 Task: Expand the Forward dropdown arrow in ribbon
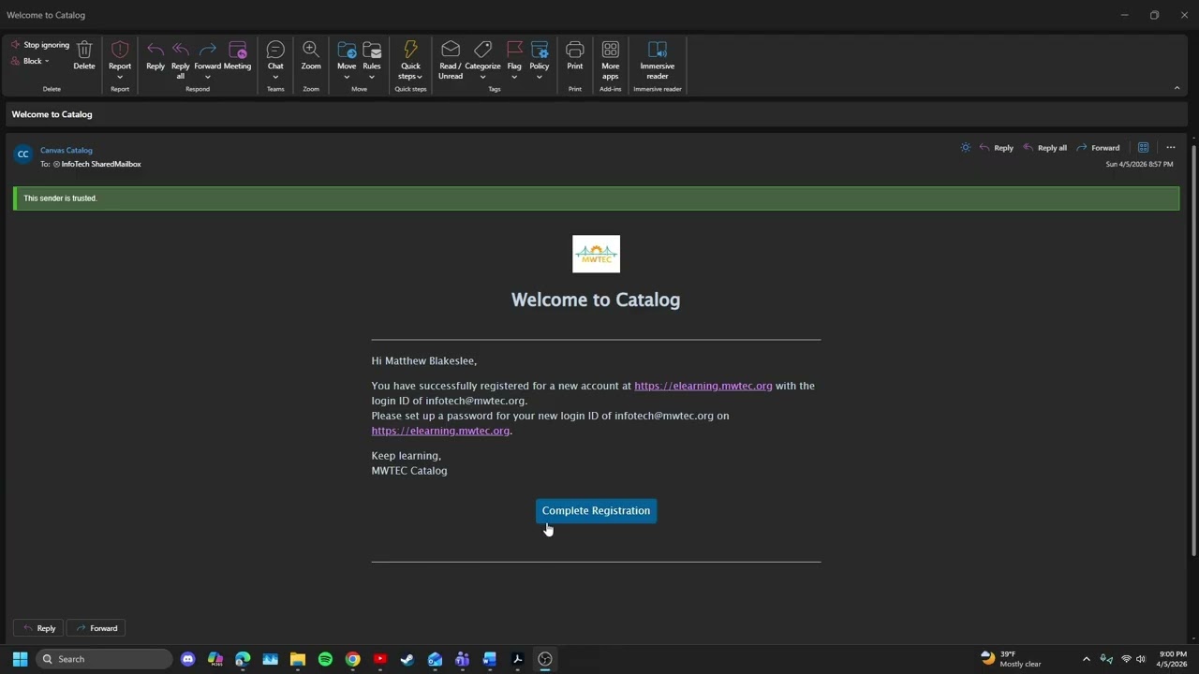pos(208,77)
